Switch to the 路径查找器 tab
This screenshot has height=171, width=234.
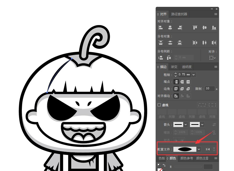coord(179,14)
